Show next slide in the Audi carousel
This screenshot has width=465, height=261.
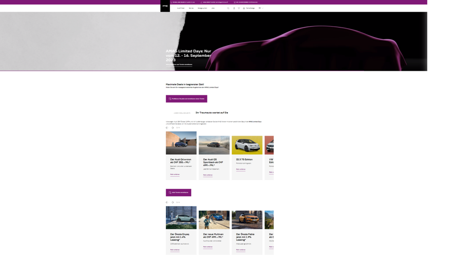pos(172,128)
